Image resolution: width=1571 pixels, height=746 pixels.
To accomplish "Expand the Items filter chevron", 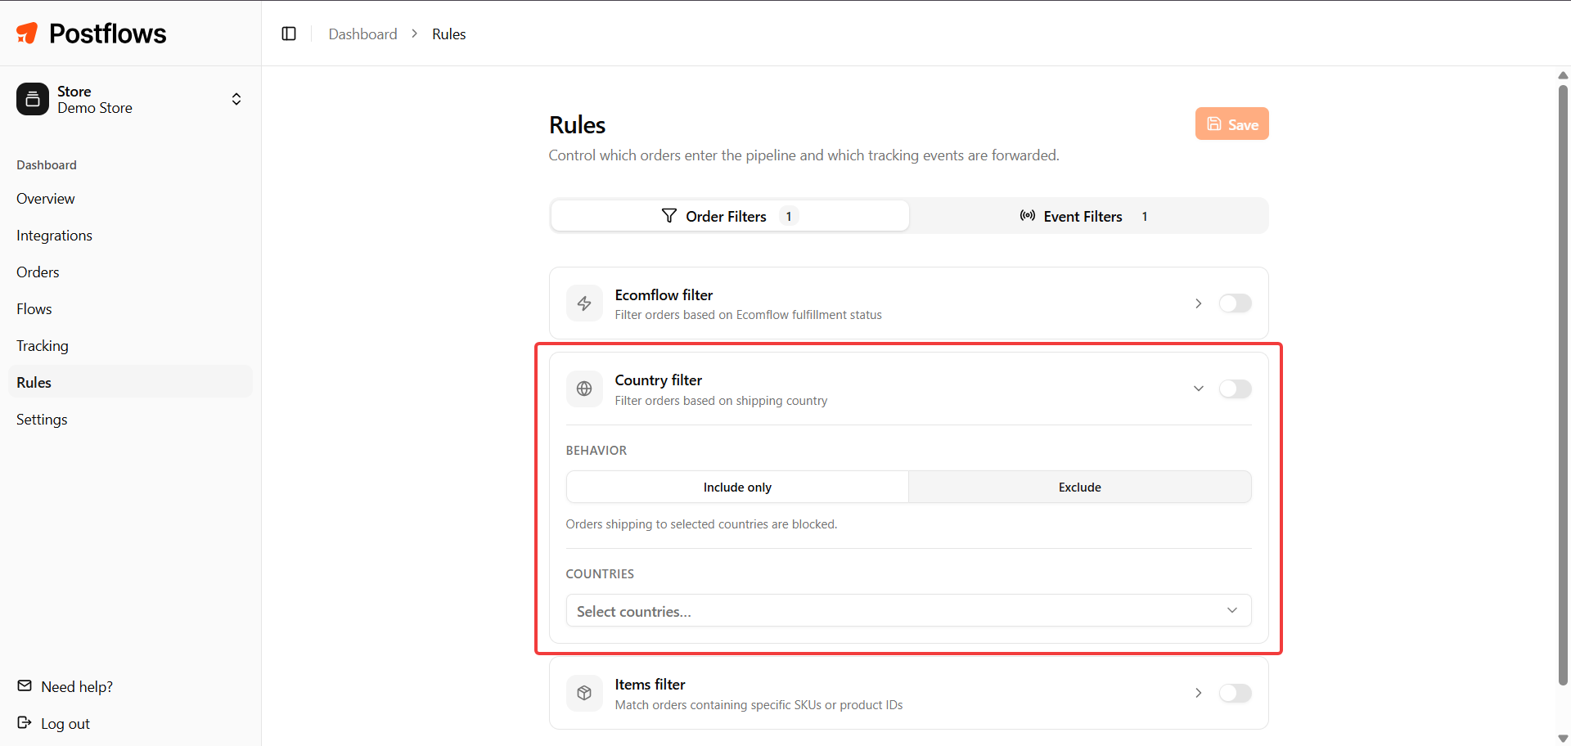I will [x=1199, y=693].
